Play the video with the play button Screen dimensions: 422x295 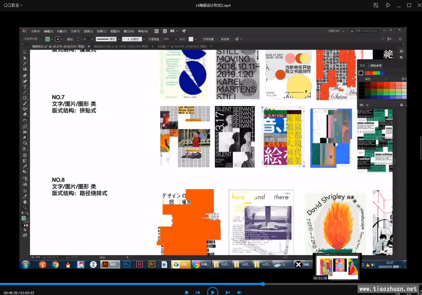click(x=213, y=292)
